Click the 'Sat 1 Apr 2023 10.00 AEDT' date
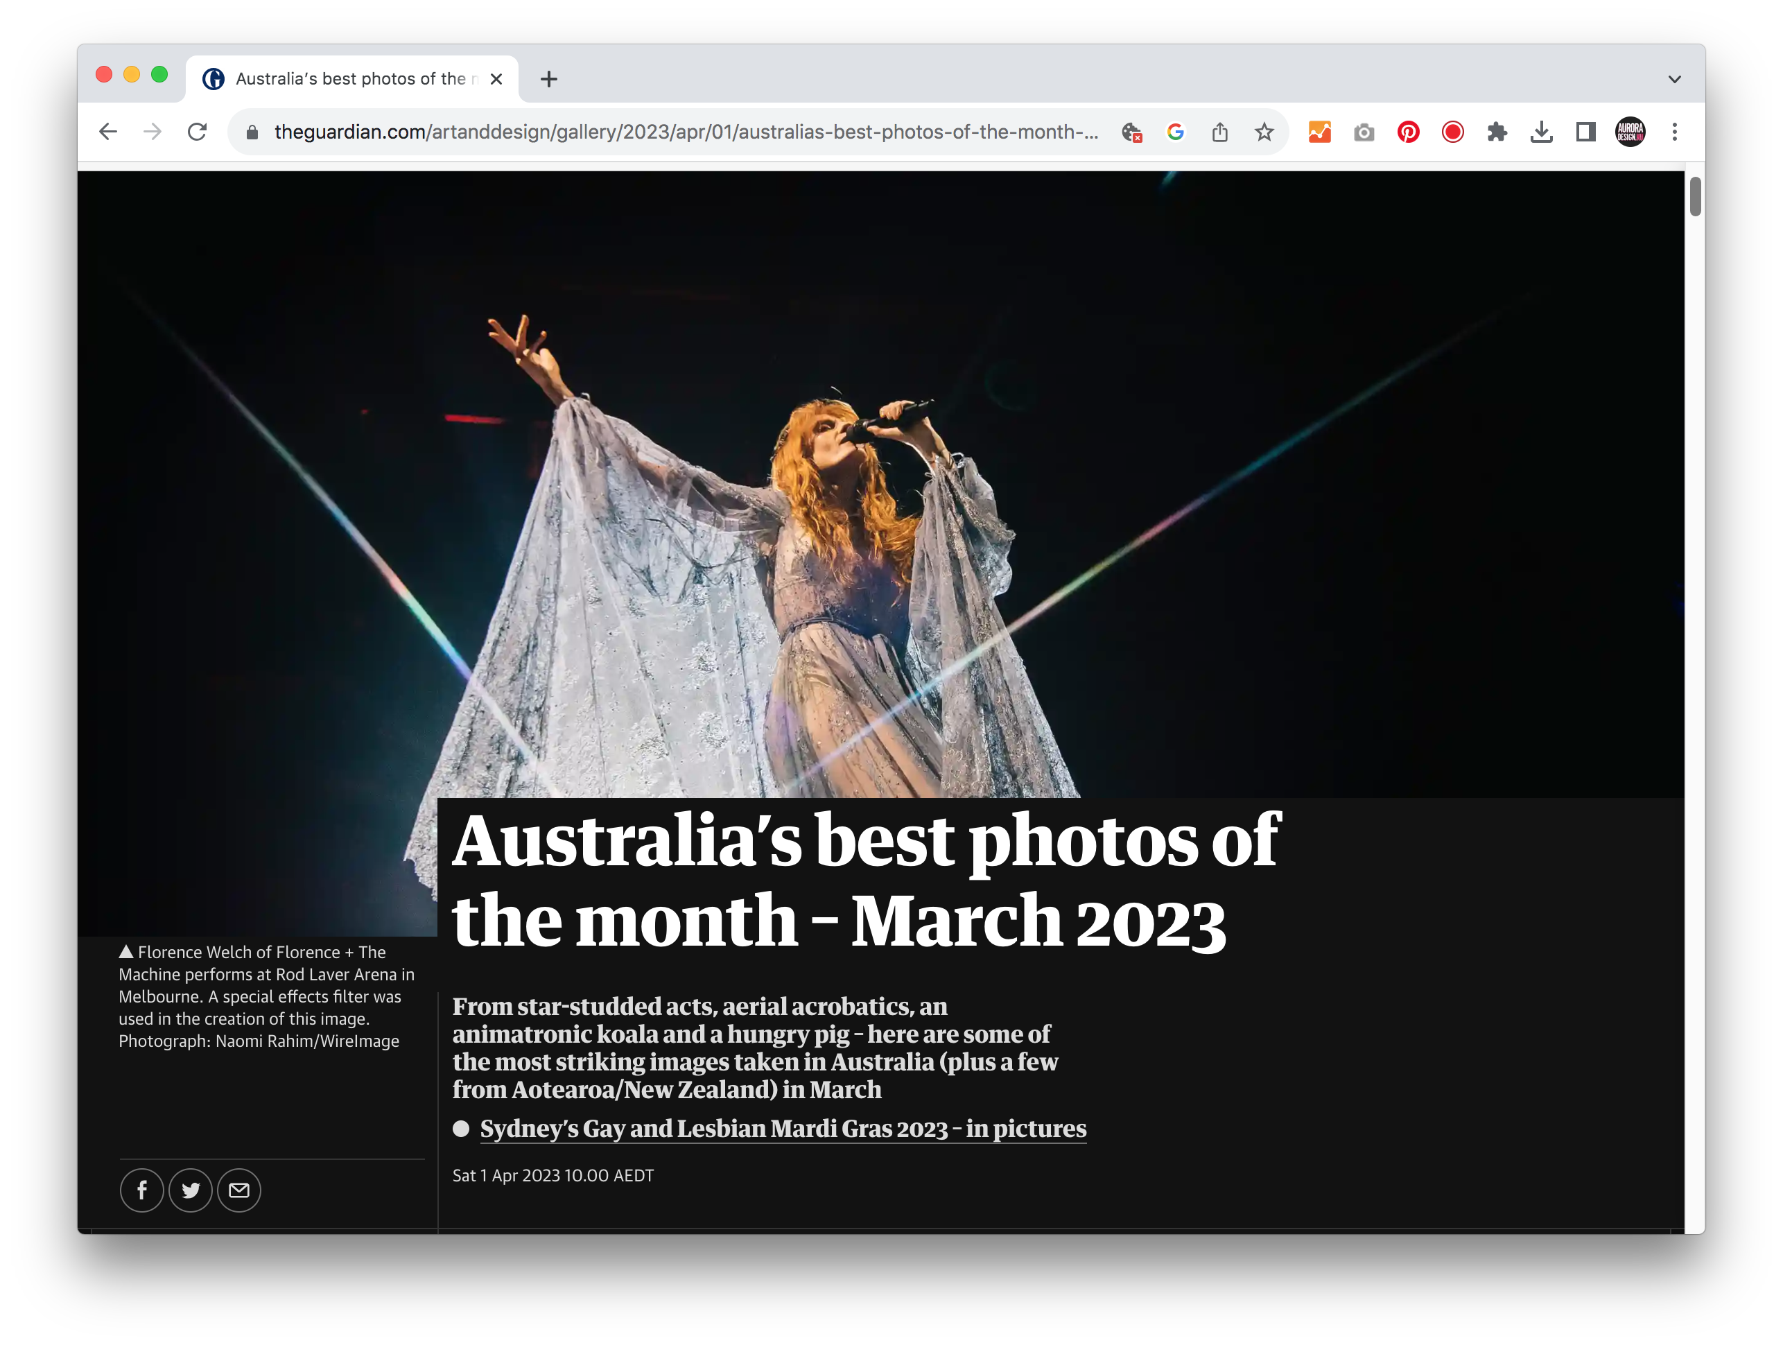This screenshot has width=1783, height=1345. coord(553,1176)
